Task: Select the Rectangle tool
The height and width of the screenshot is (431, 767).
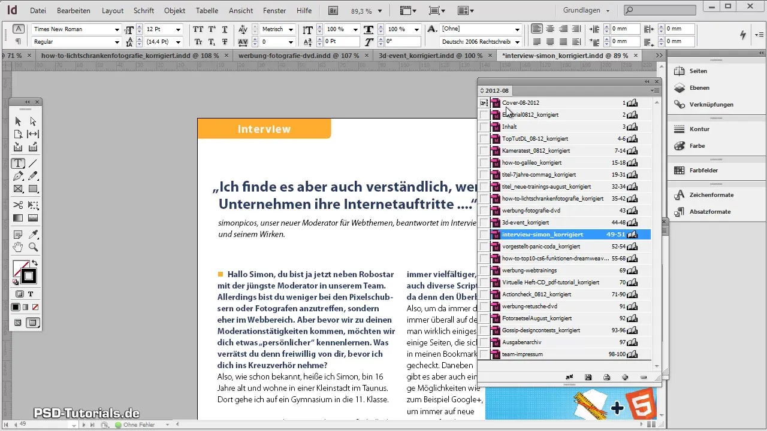Action: coord(33,189)
